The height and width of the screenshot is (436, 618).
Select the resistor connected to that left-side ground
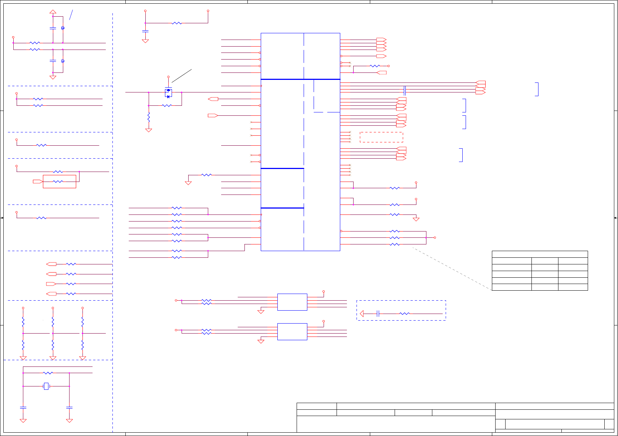pyautogui.click(x=206, y=175)
